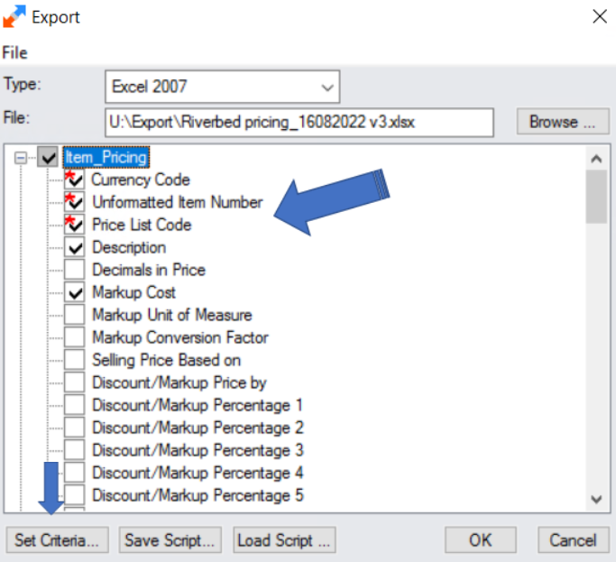The height and width of the screenshot is (562, 616).
Task: Collapse the Item_Pricing tree node
Action: click(x=21, y=158)
